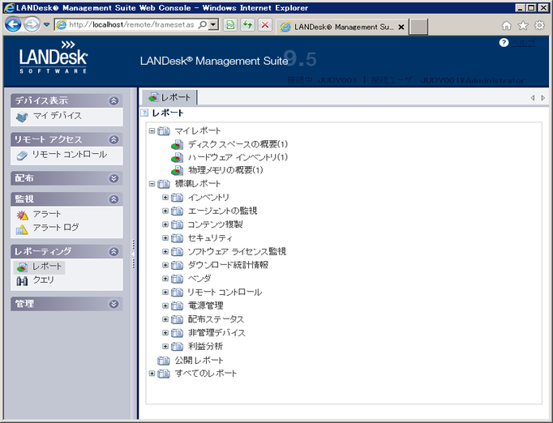Click the browser Forward button
This screenshot has width=553, height=423.
click(32, 24)
